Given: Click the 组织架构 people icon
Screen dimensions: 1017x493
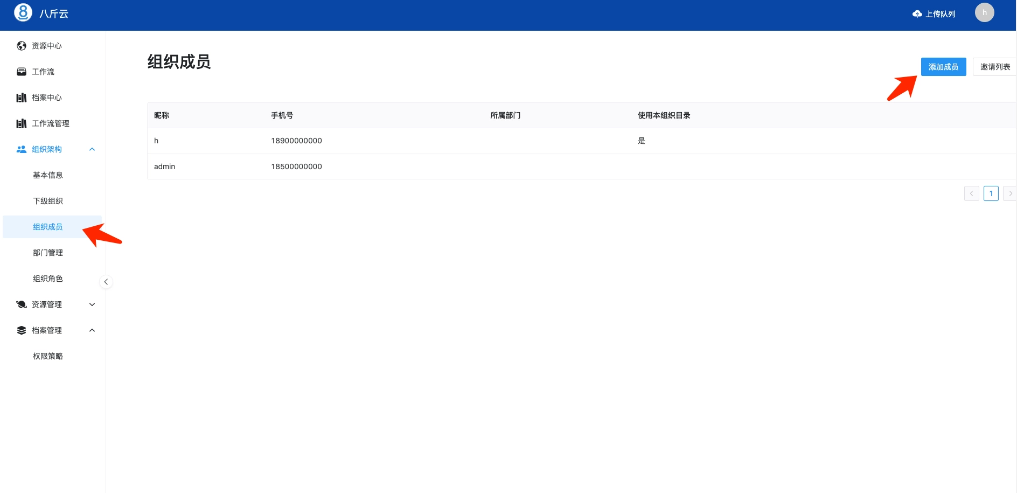Looking at the screenshot, I should [22, 149].
